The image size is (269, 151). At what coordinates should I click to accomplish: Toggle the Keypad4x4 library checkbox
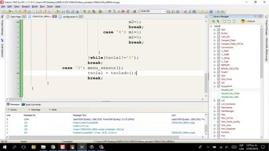click(219, 86)
